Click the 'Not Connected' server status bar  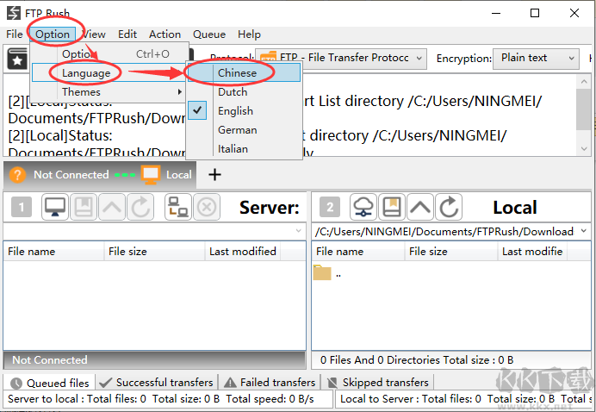[154, 360]
